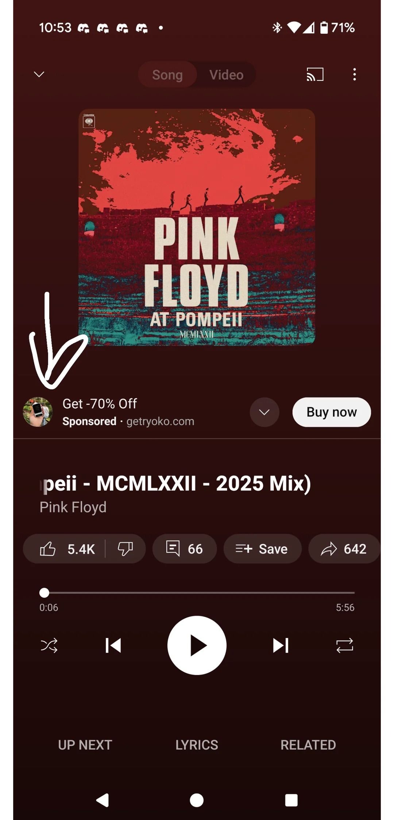
Task: Open the three-dot overflow menu
Action: click(354, 75)
